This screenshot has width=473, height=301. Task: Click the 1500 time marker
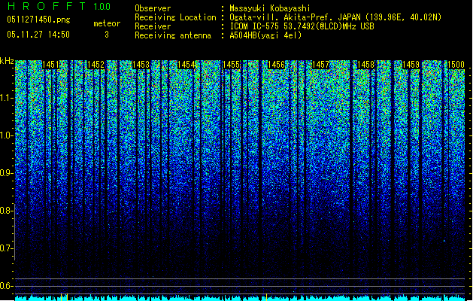coord(456,65)
